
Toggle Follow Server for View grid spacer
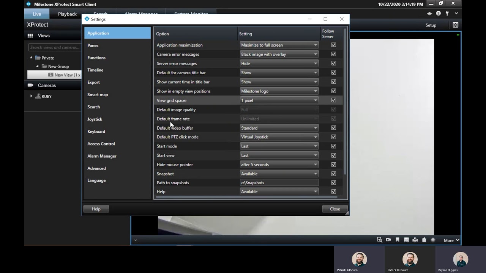point(334,100)
